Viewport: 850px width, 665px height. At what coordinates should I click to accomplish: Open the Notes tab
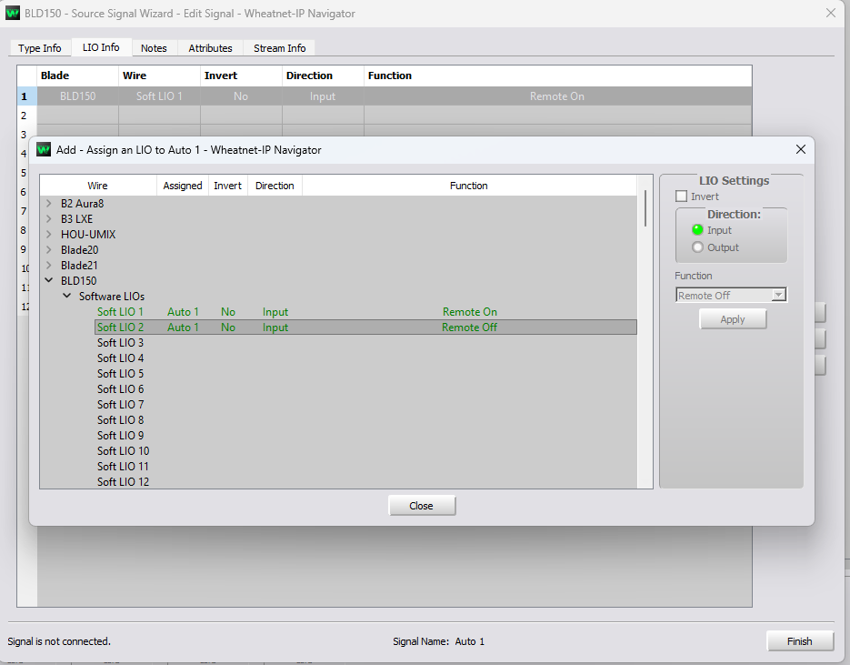tap(154, 47)
